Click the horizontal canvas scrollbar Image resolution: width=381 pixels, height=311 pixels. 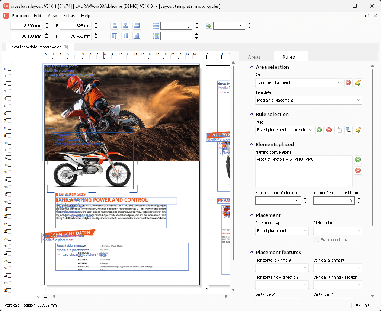tap(119, 296)
